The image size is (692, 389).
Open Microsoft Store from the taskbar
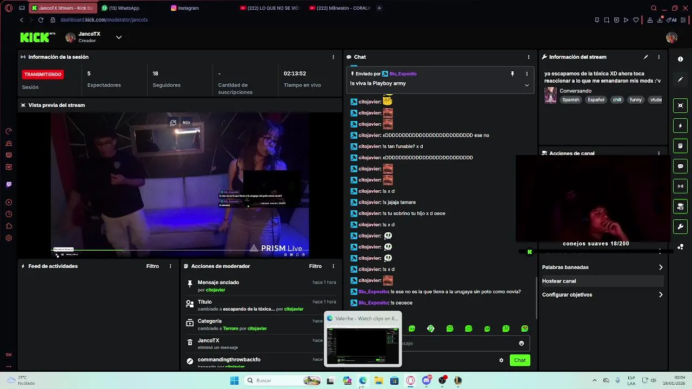395,380
